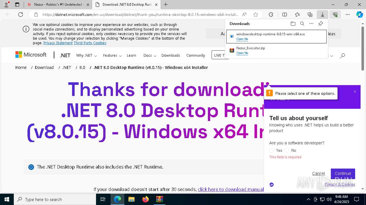
Task: Click the 8.0 breadcrumb link
Action: pos(82,67)
